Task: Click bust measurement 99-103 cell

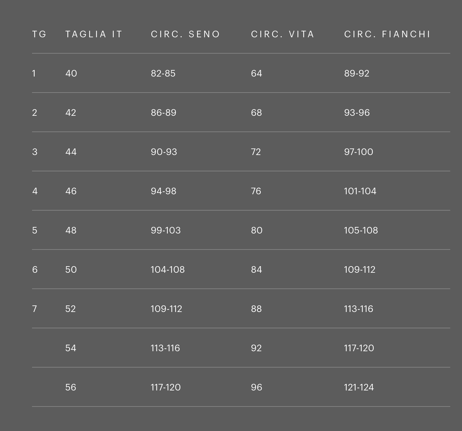Action: click(166, 230)
